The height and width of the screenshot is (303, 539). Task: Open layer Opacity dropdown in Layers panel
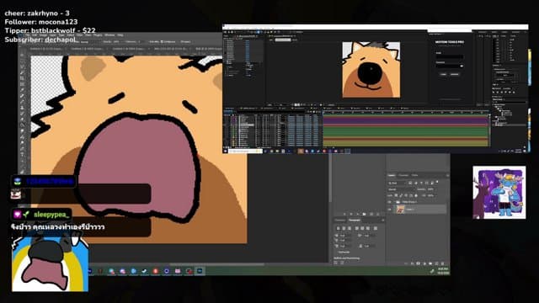click(x=436, y=189)
